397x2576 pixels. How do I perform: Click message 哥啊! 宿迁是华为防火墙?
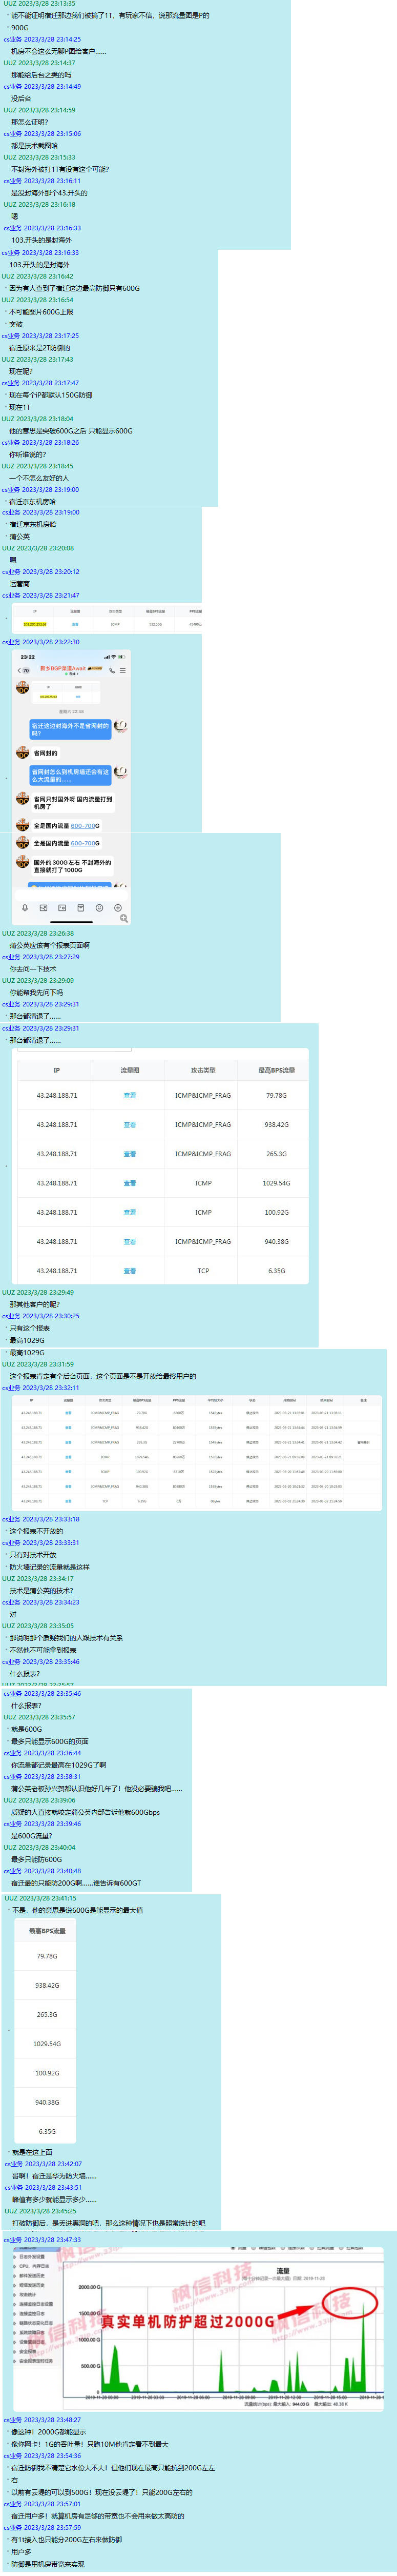[54, 2176]
